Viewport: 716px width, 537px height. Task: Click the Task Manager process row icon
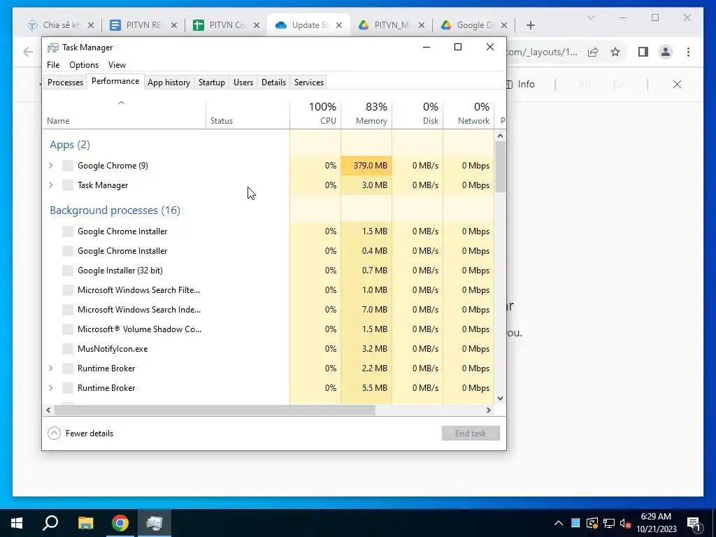pos(68,185)
